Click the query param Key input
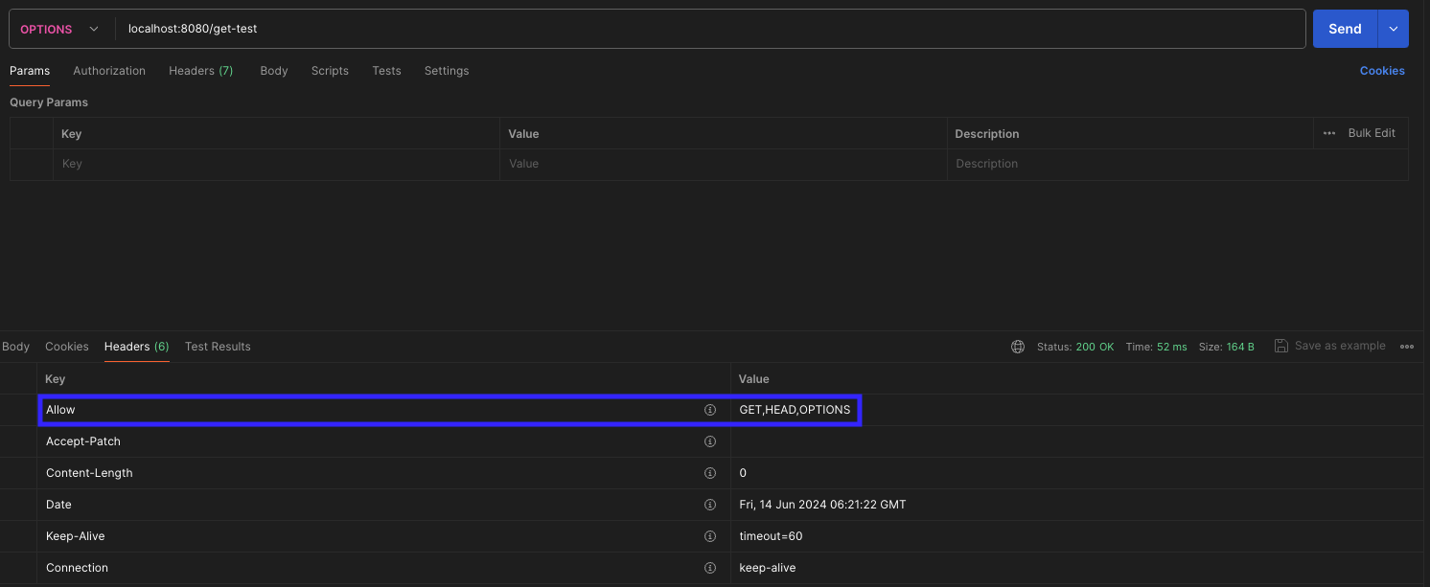This screenshot has width=1430, height=587. click(276, 164)
